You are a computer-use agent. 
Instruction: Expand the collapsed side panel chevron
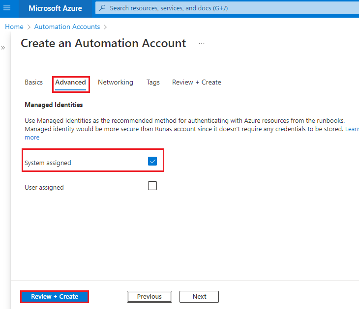pos(3,48)
